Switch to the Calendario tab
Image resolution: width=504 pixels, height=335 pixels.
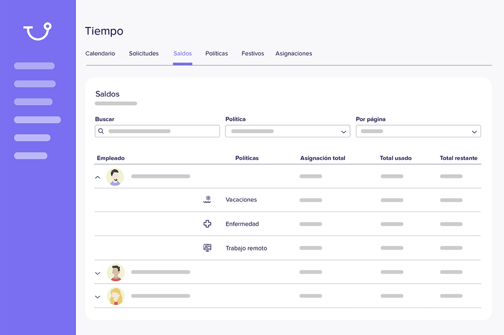pos(100,53)
